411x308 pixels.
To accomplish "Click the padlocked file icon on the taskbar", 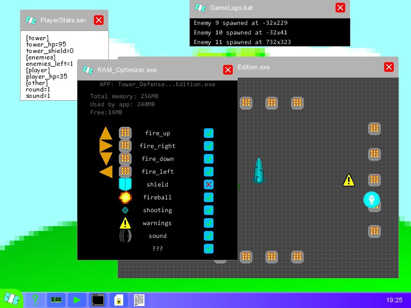I will click(119, 300).
